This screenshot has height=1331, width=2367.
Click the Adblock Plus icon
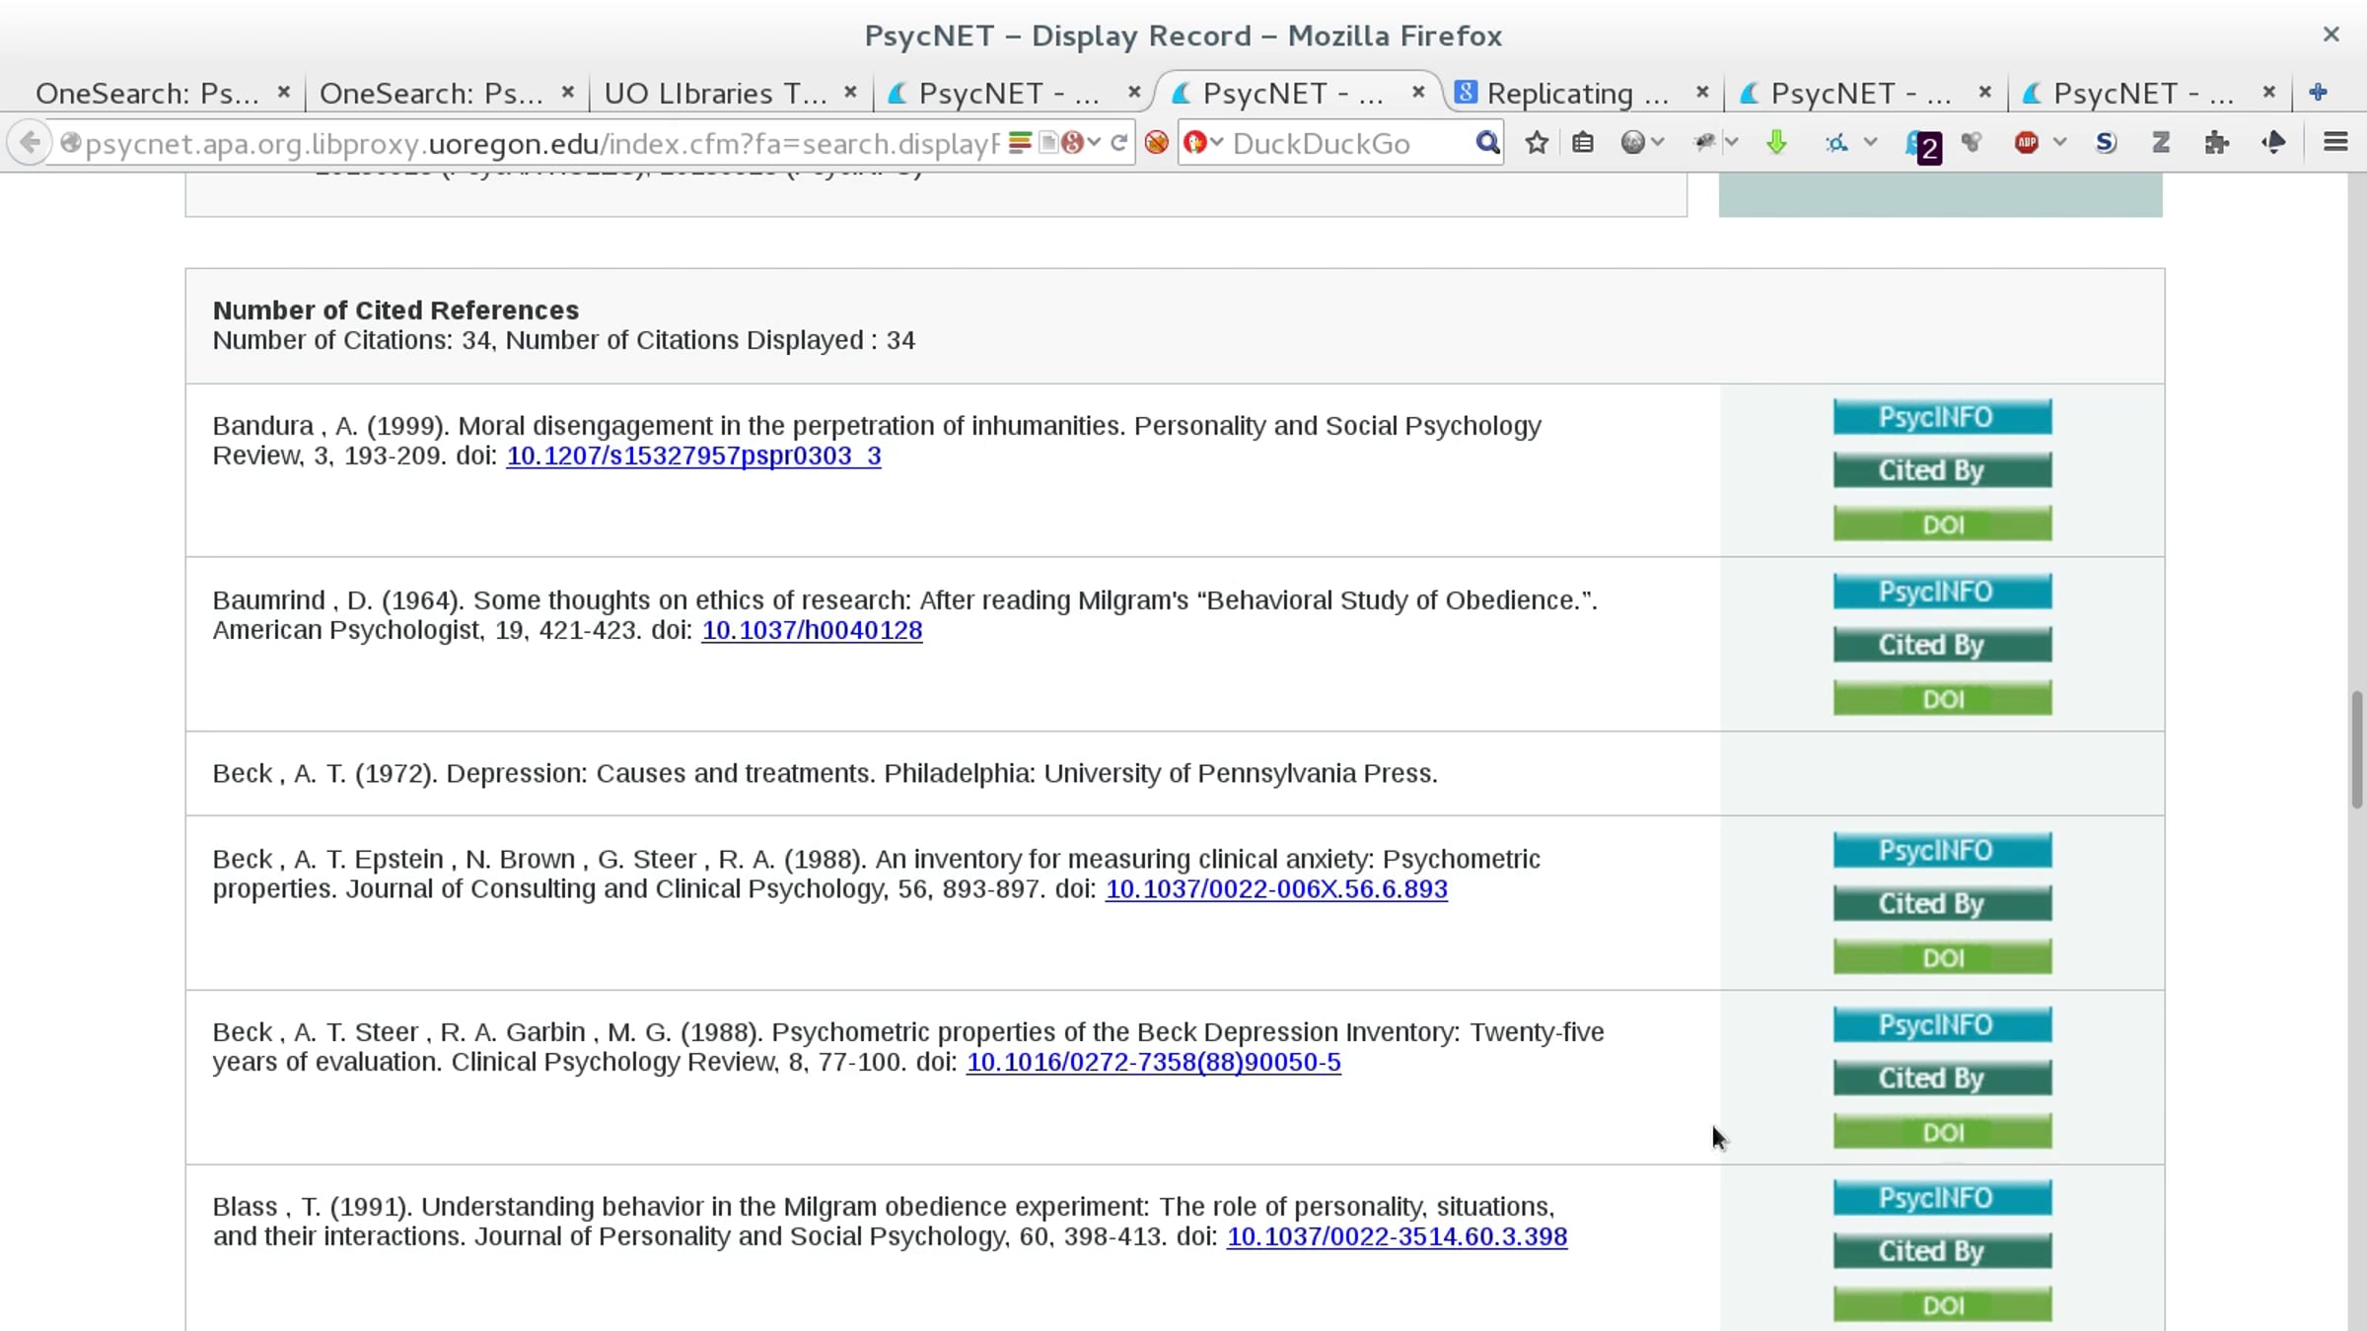(2026, 143)
